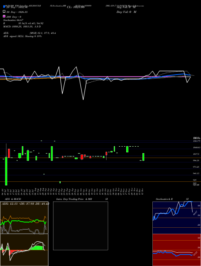201x266 pixels.
Task: Click the 'Avg Vol: 0 M' text
Action: point(126,7)
